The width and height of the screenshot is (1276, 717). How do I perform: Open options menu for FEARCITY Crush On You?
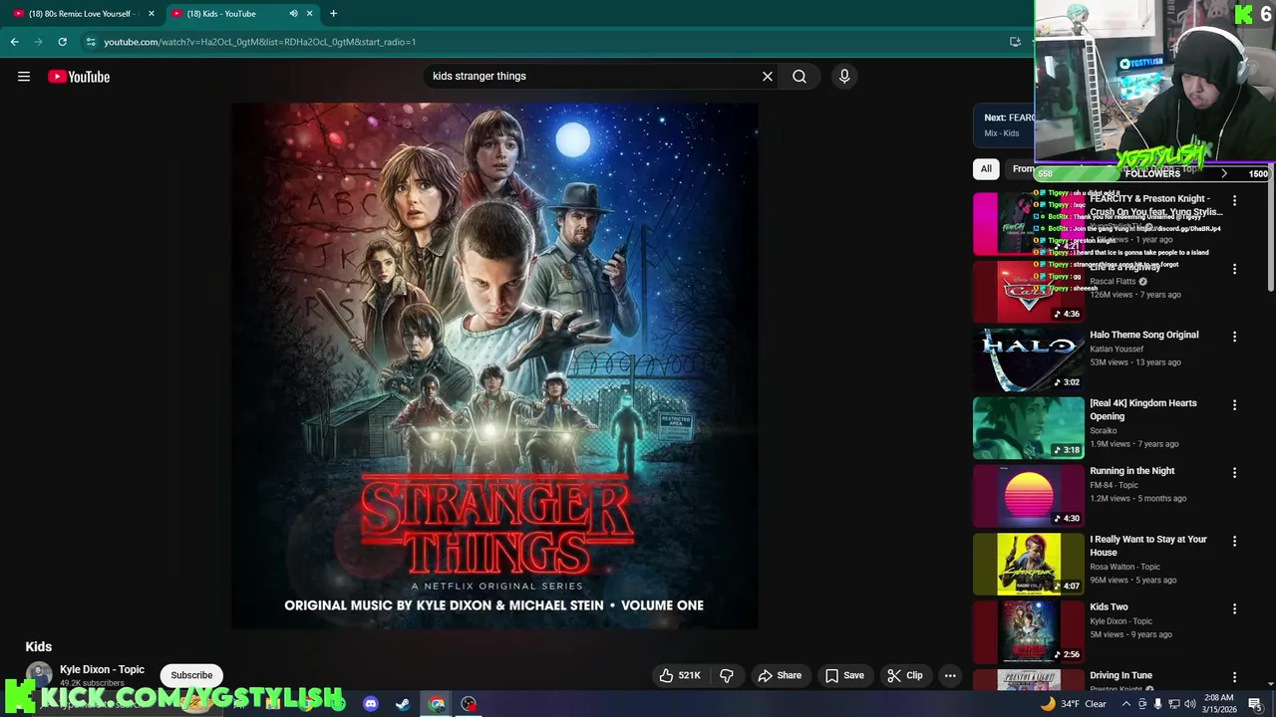(x=1234, y=201)
